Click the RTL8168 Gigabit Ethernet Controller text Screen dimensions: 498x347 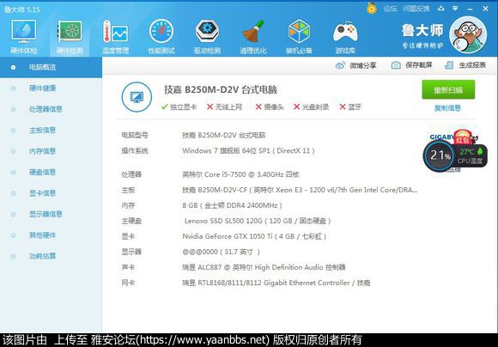[276, 283]
